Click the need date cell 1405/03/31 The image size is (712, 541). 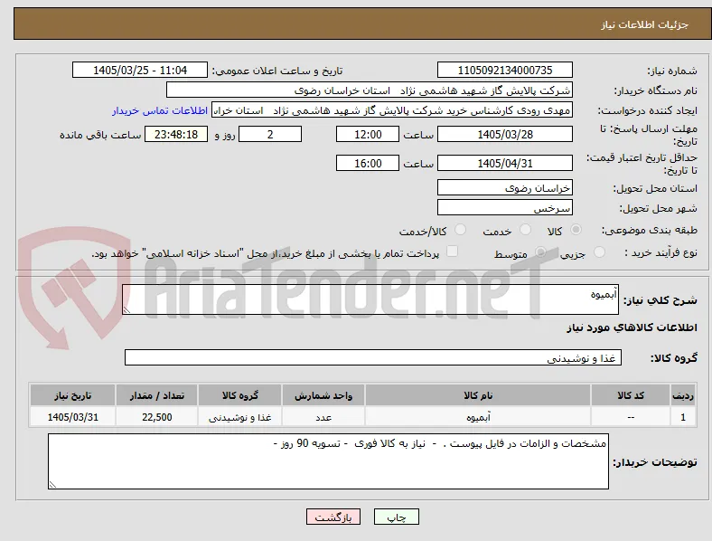point(72,417)
